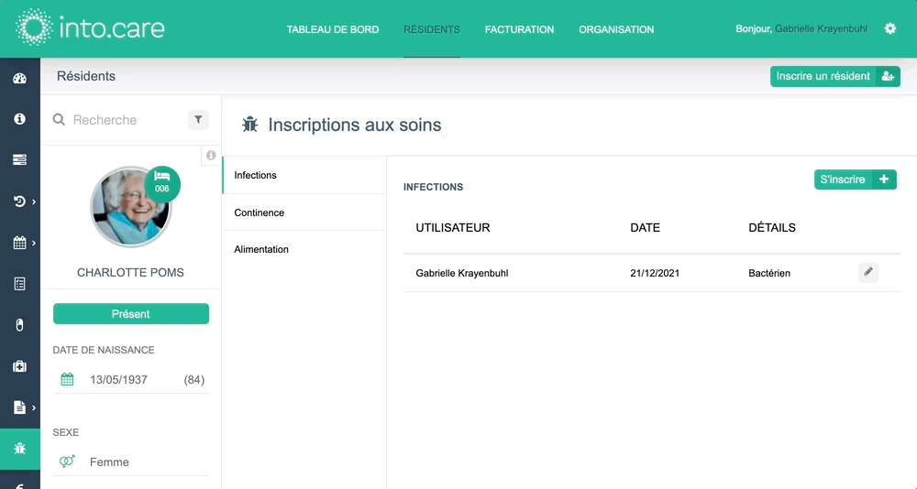The image size is (917, 489).
Task: Select the bug care-registrations sidebar icon
Action: click(20, 449)
